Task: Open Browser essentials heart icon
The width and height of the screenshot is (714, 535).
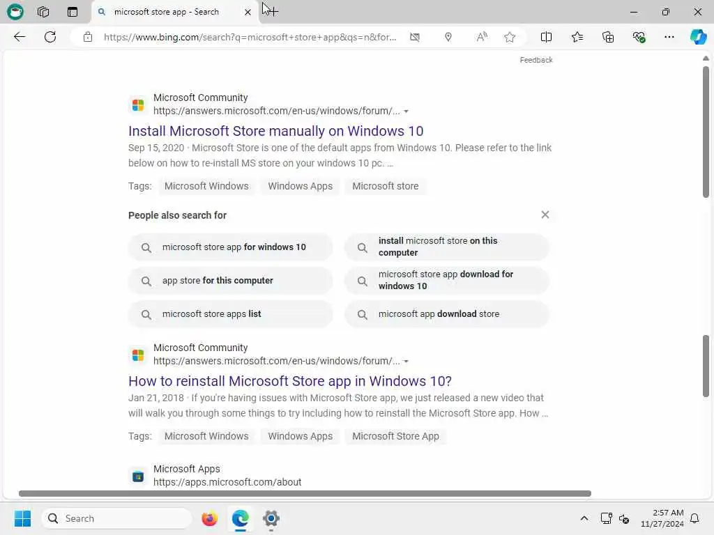Action: pos(639,37)
